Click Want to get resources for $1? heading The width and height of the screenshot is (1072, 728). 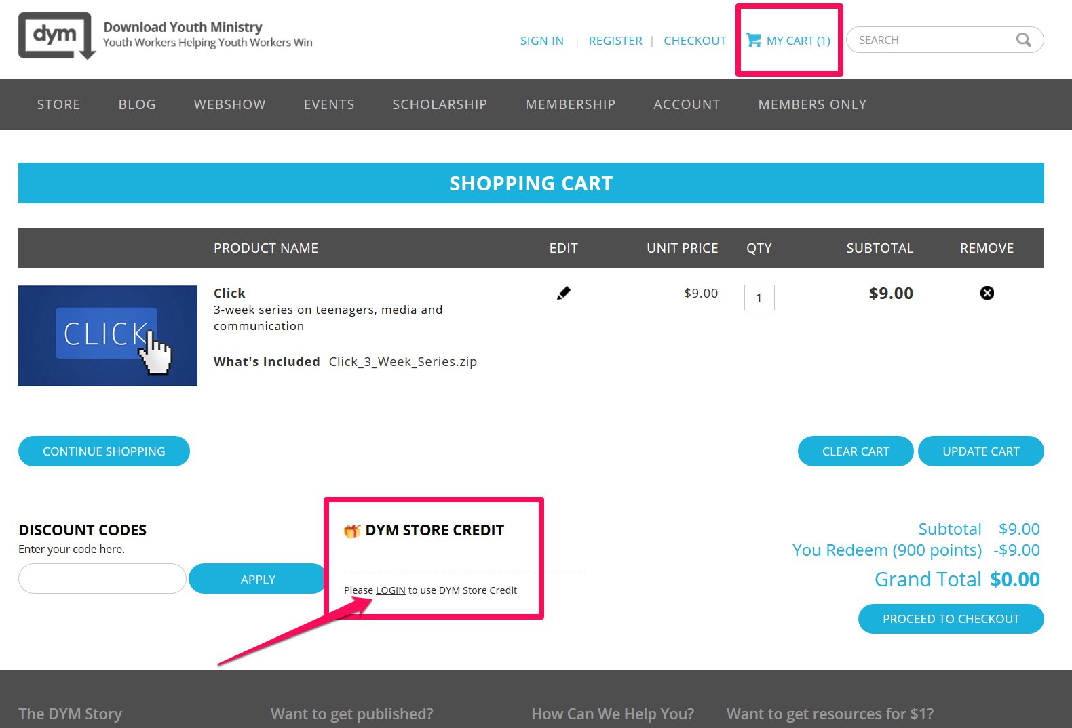(x=830, y=714)
